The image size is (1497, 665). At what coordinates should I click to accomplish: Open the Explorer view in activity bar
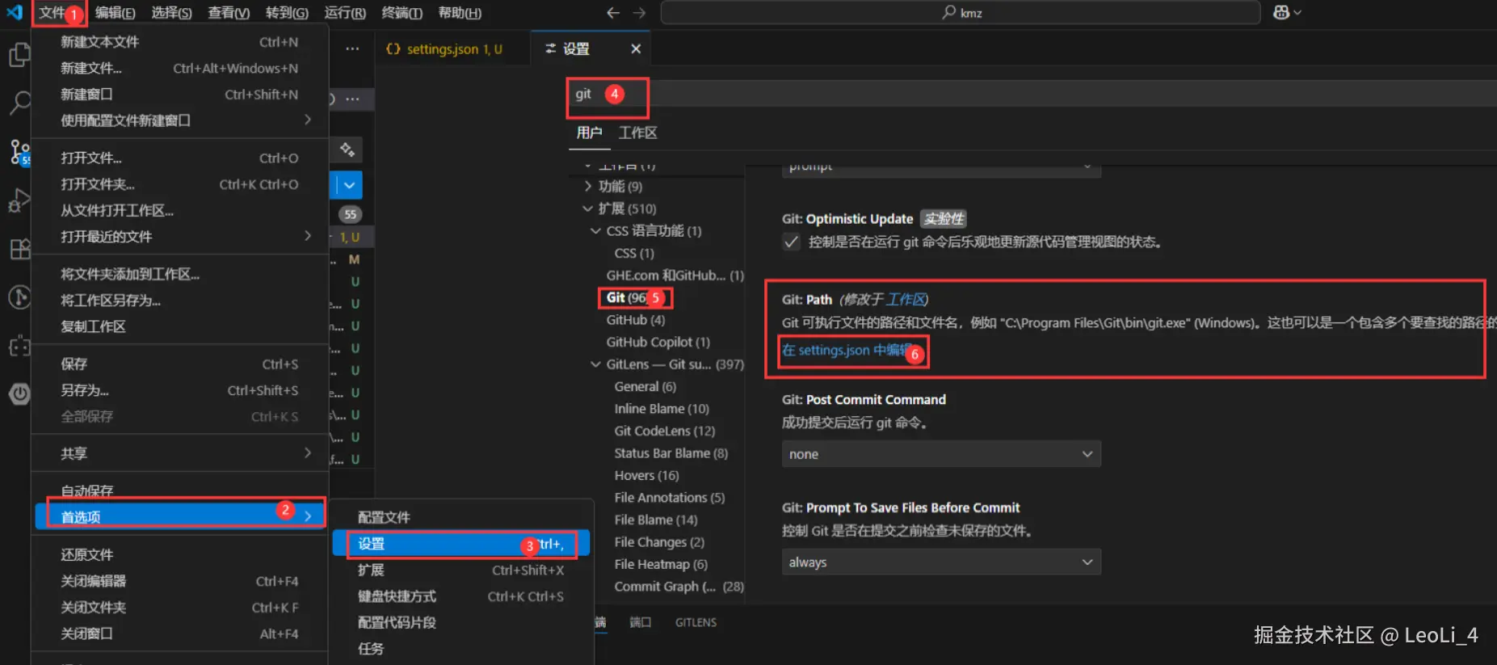click(x=19, y=55)
